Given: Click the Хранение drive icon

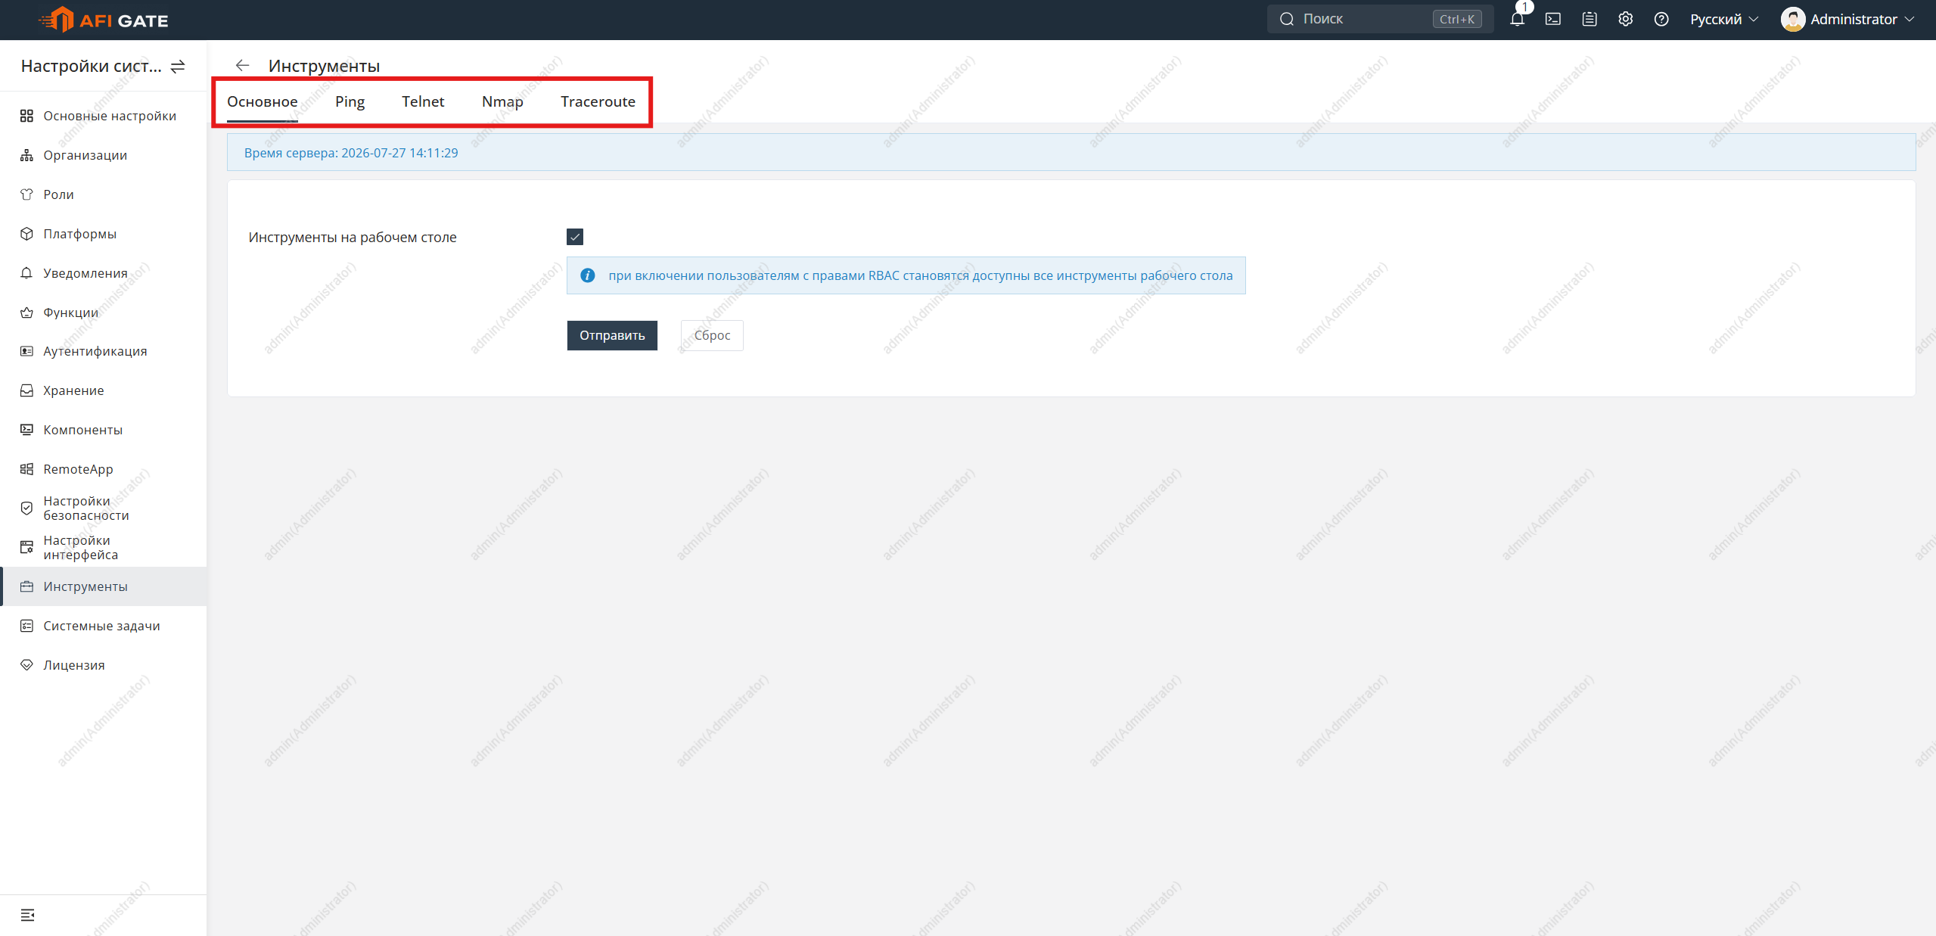Looking at the screenshot, I should [26, 390].
